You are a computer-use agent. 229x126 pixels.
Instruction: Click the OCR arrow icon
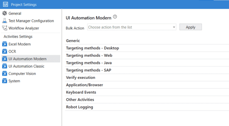[x=4, y=52]
